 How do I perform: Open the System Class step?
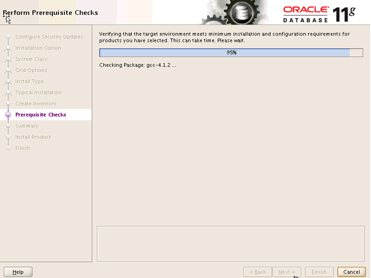click(31, 59)
